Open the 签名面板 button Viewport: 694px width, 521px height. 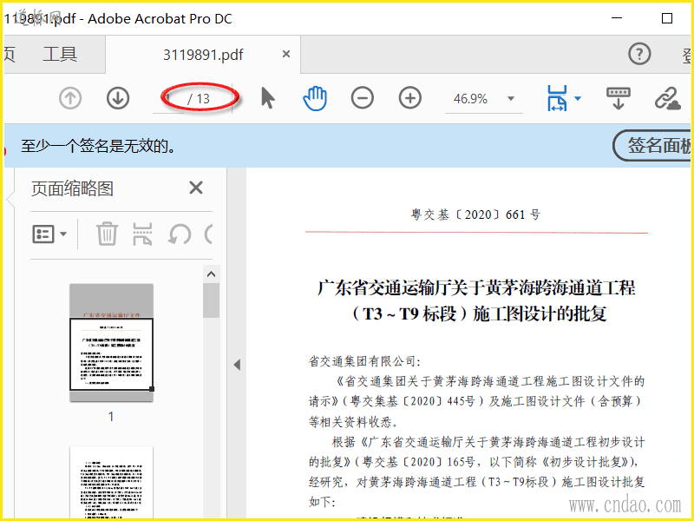click(651, 145)
